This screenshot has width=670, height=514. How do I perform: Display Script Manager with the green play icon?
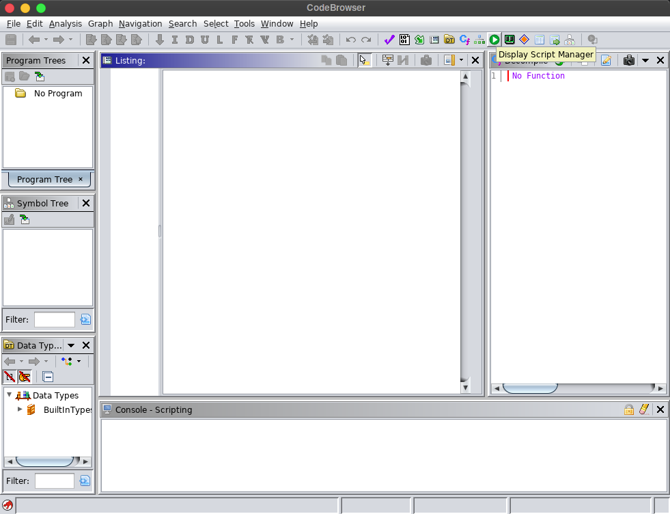(x=494, y=40)
